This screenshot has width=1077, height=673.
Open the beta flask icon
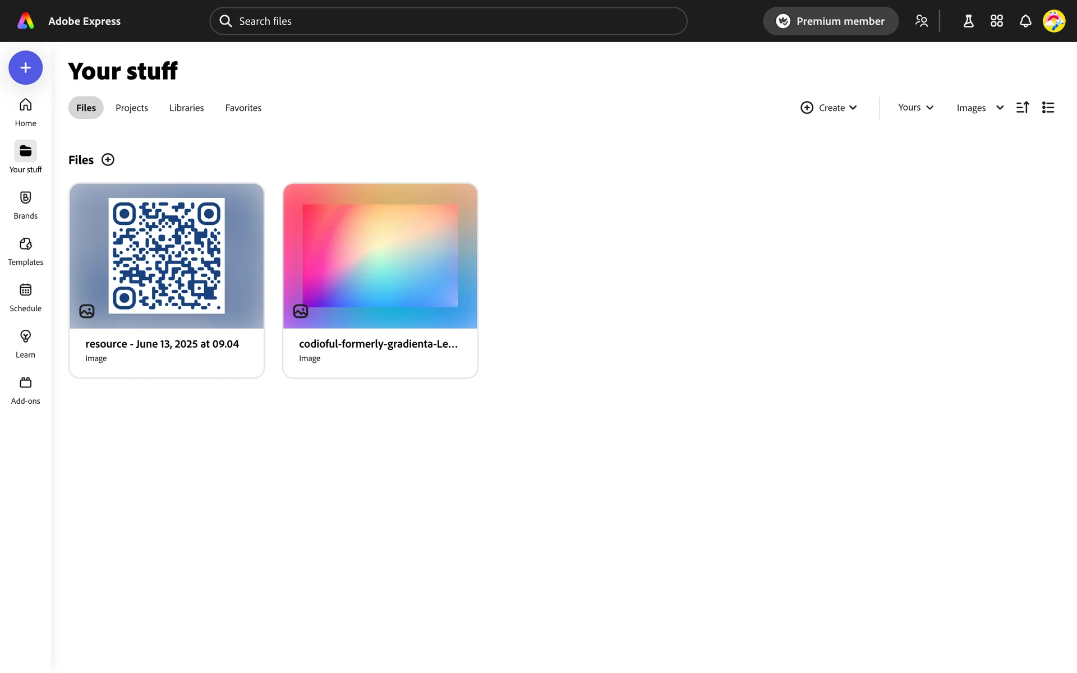968,21
